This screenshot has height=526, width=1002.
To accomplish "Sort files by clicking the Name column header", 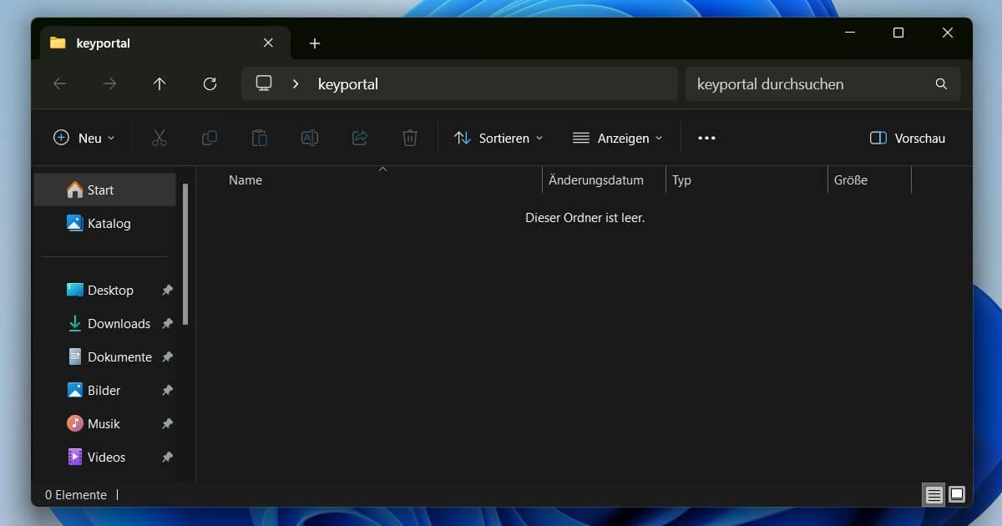I will click(245, 180).
